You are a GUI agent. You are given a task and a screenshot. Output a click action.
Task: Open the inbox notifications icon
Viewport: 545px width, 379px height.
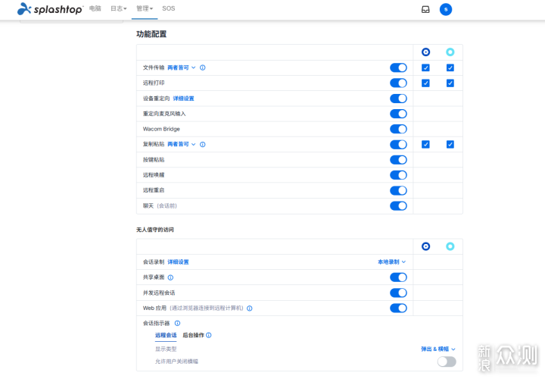[425, 9]
